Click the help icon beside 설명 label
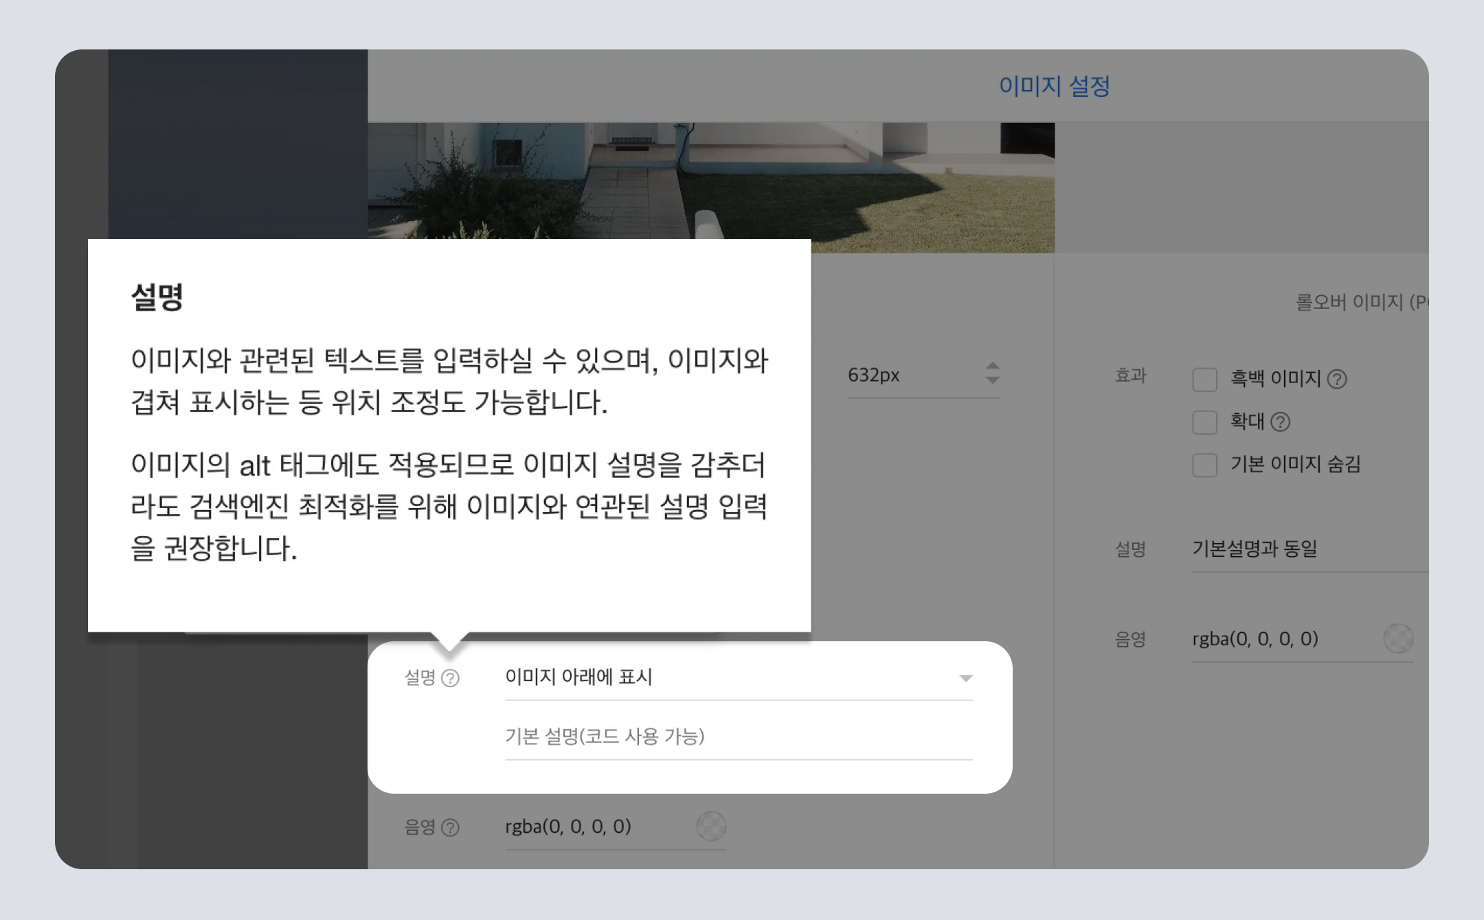Viewport: 1484px width, 920px height. (x=450, y=678)
